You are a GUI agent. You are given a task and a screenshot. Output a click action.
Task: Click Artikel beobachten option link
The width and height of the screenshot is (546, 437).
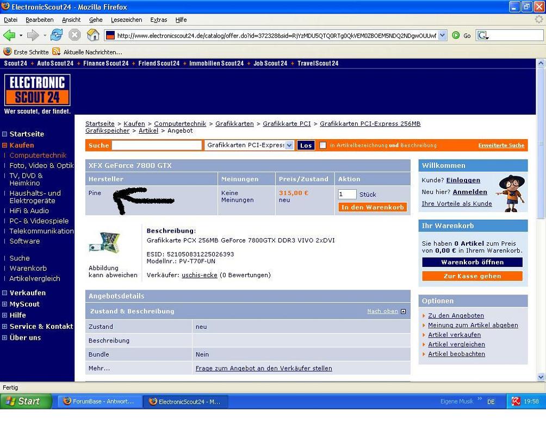tap(456, 354)
